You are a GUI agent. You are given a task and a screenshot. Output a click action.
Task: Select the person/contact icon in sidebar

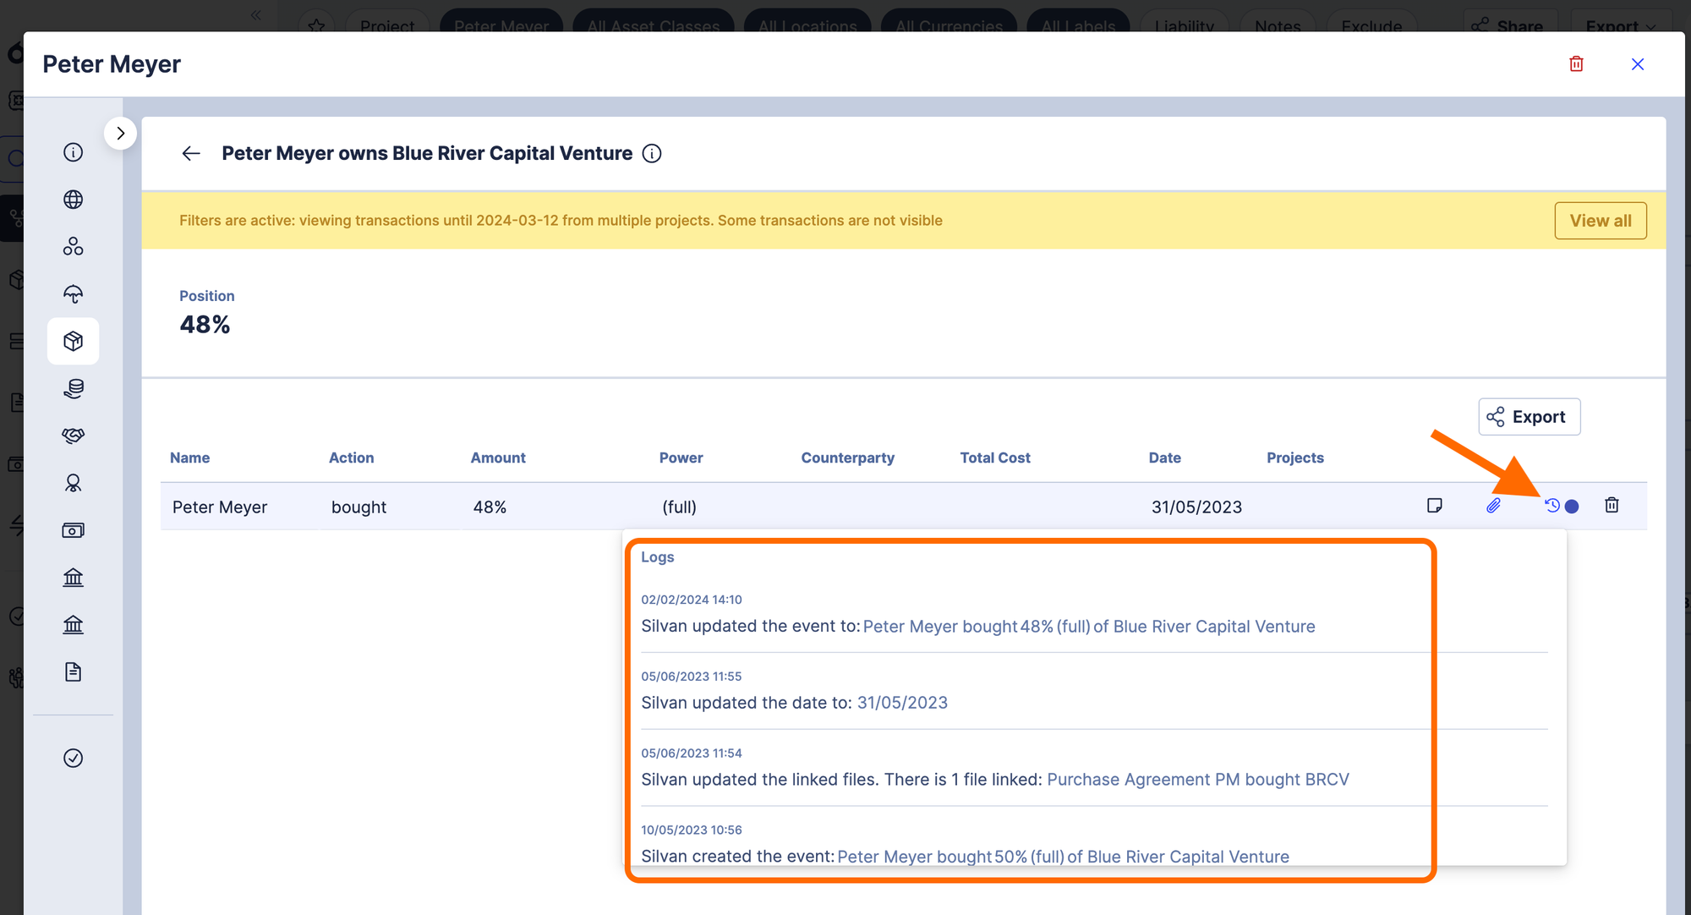click(74, 482)
